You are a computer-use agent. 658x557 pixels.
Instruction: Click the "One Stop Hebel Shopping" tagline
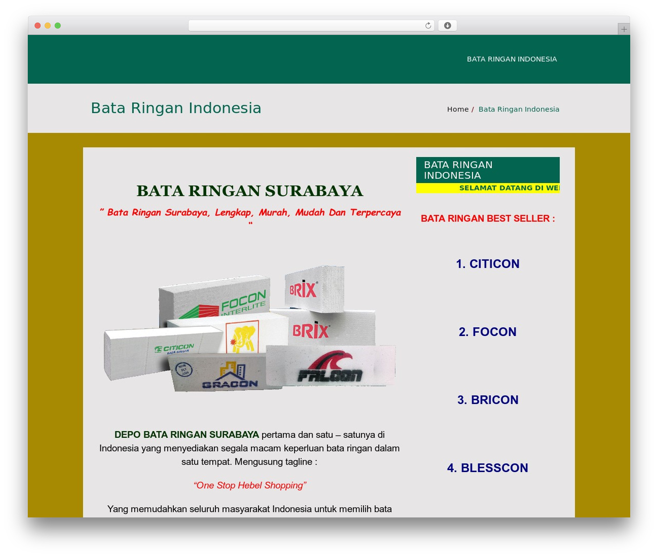(250, 486)
